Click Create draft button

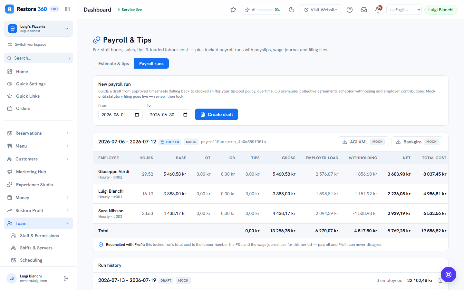pos(217,114)
